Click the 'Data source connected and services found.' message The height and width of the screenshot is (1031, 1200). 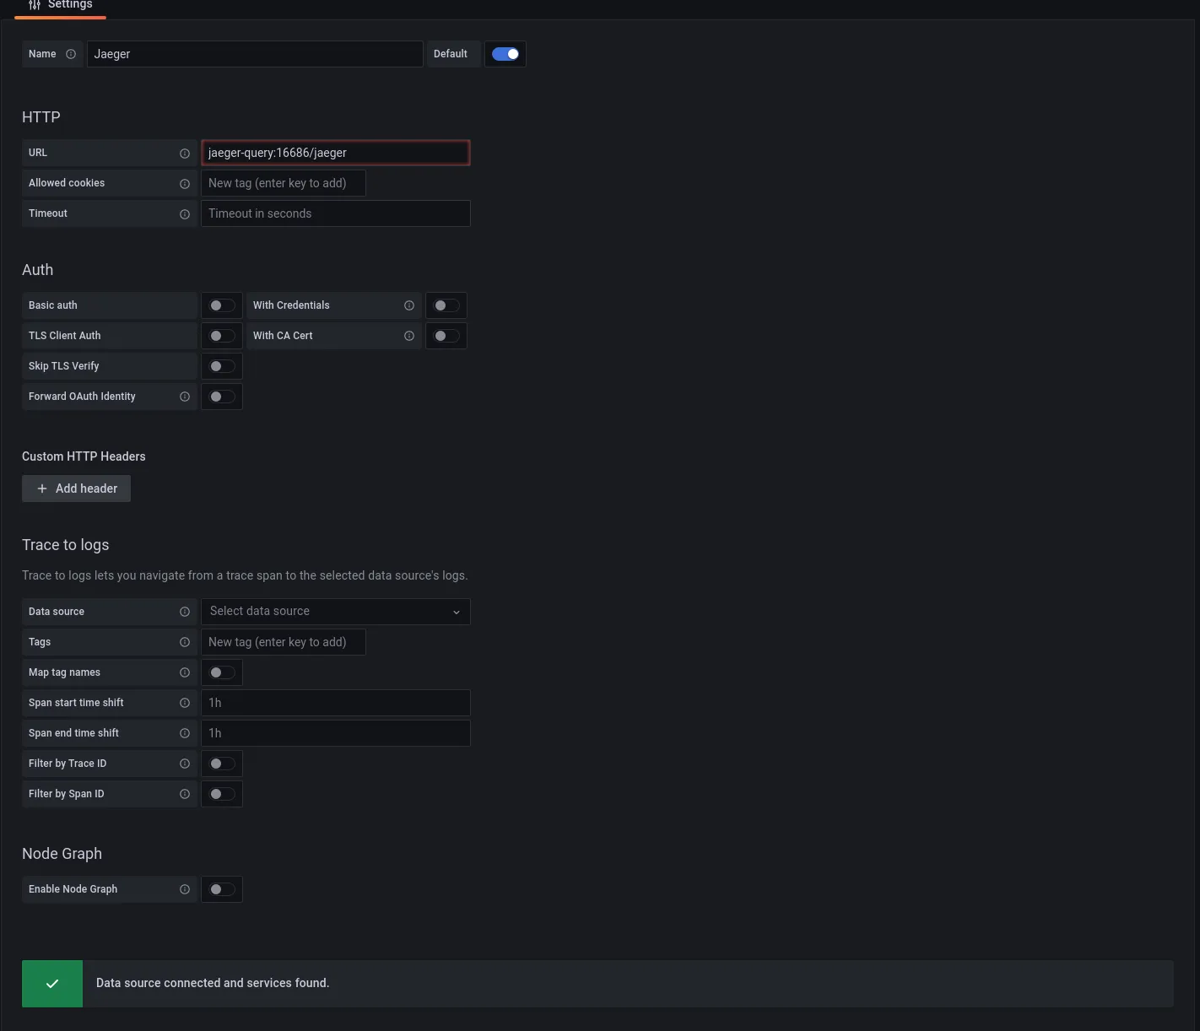213,983
